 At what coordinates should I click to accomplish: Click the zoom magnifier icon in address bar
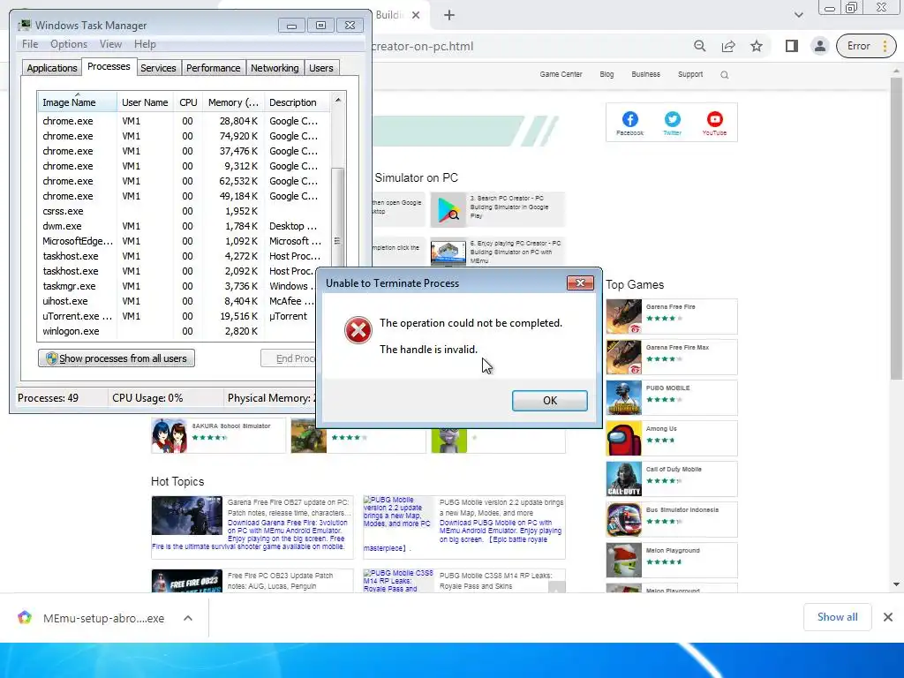coord(699,46)
